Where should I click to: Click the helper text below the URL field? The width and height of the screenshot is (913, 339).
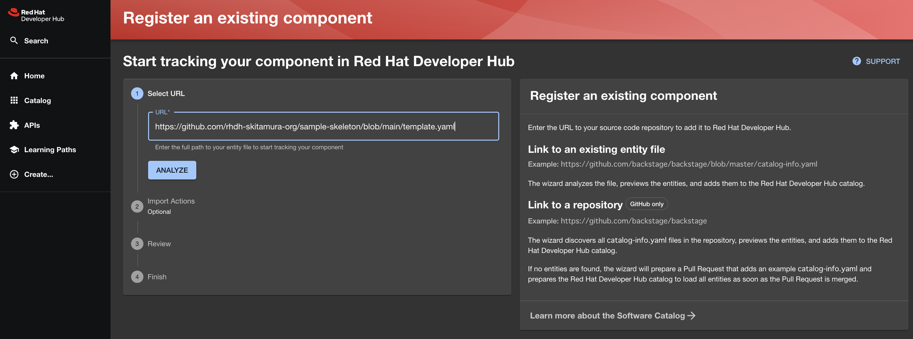[x=249, y=147]
